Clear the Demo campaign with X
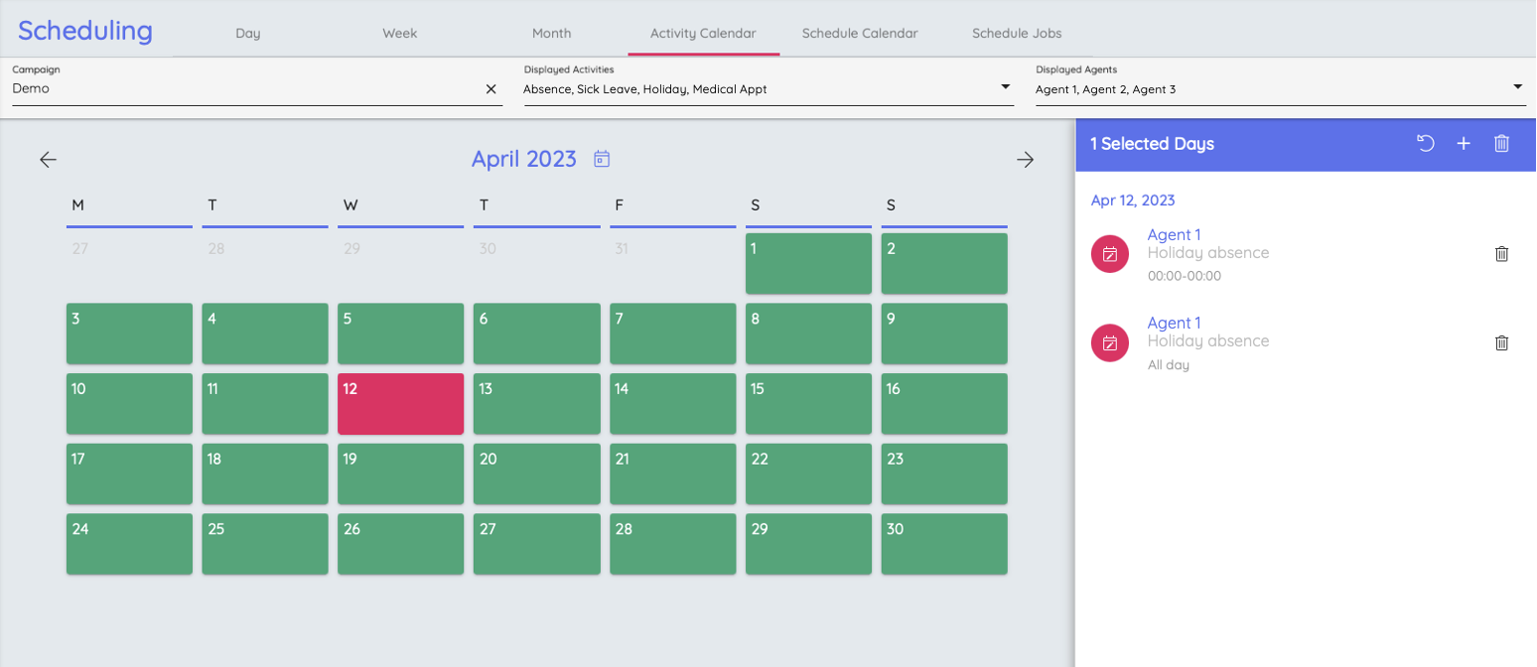The image size is (1537, 667). (490, 88)
